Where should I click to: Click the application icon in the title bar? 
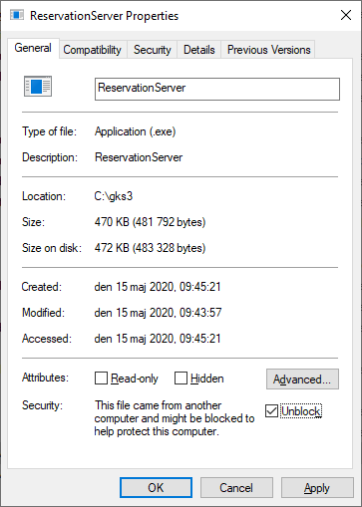click(17, 15)
